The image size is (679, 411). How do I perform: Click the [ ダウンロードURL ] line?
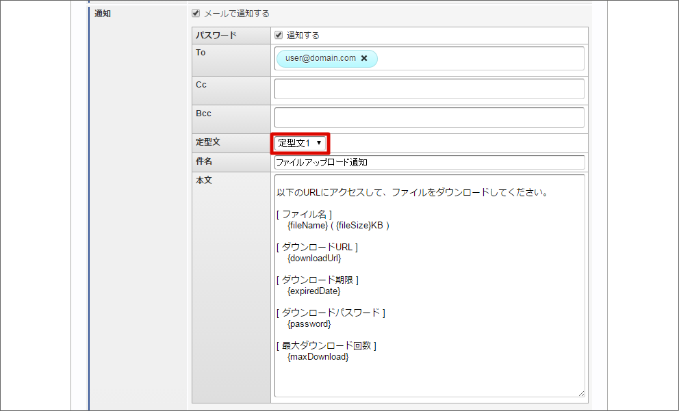point(317,247)
